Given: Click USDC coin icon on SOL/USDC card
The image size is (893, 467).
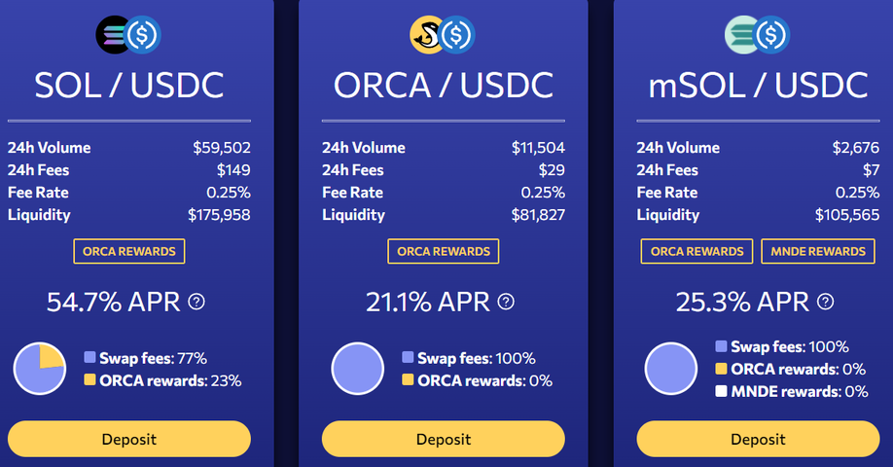Looking at the screenshot, I should 142,35.
